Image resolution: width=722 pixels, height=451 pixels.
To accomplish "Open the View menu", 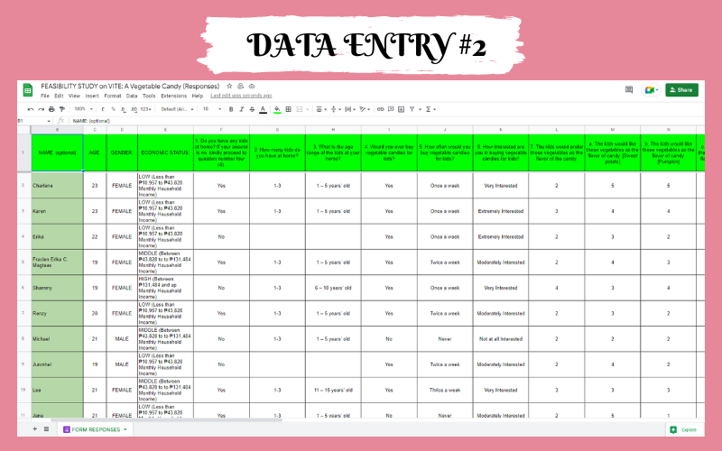I will (x=74, y=96).
